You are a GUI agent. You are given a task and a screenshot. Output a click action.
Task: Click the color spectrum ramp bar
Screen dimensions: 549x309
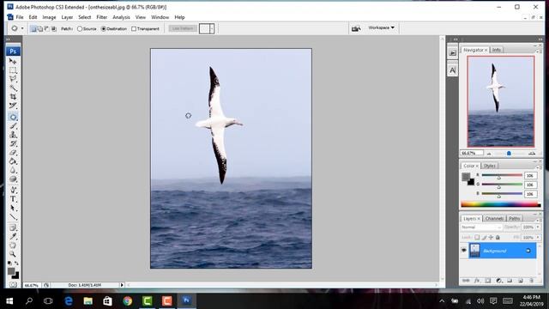pyautogui.click(x=501, y=204)
